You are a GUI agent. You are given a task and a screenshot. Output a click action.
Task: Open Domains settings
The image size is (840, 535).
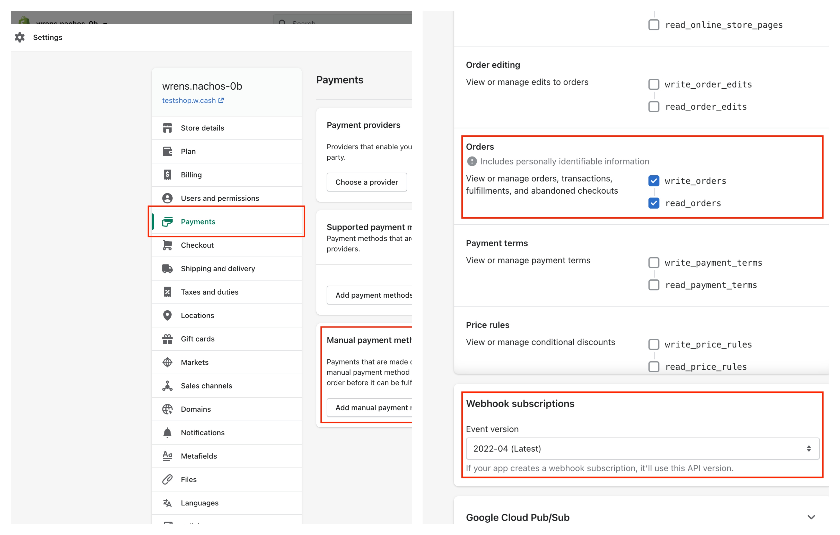coord(227,409)
